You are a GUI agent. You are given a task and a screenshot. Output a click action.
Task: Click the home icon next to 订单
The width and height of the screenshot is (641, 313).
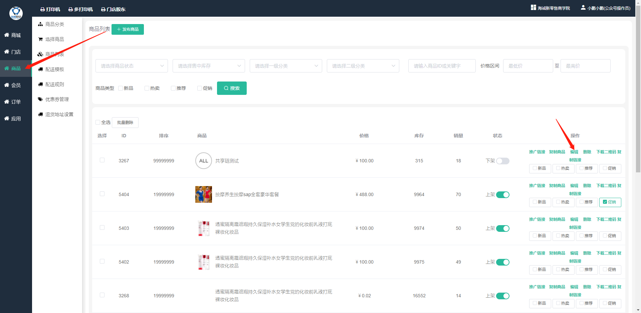tap(7, 102)
